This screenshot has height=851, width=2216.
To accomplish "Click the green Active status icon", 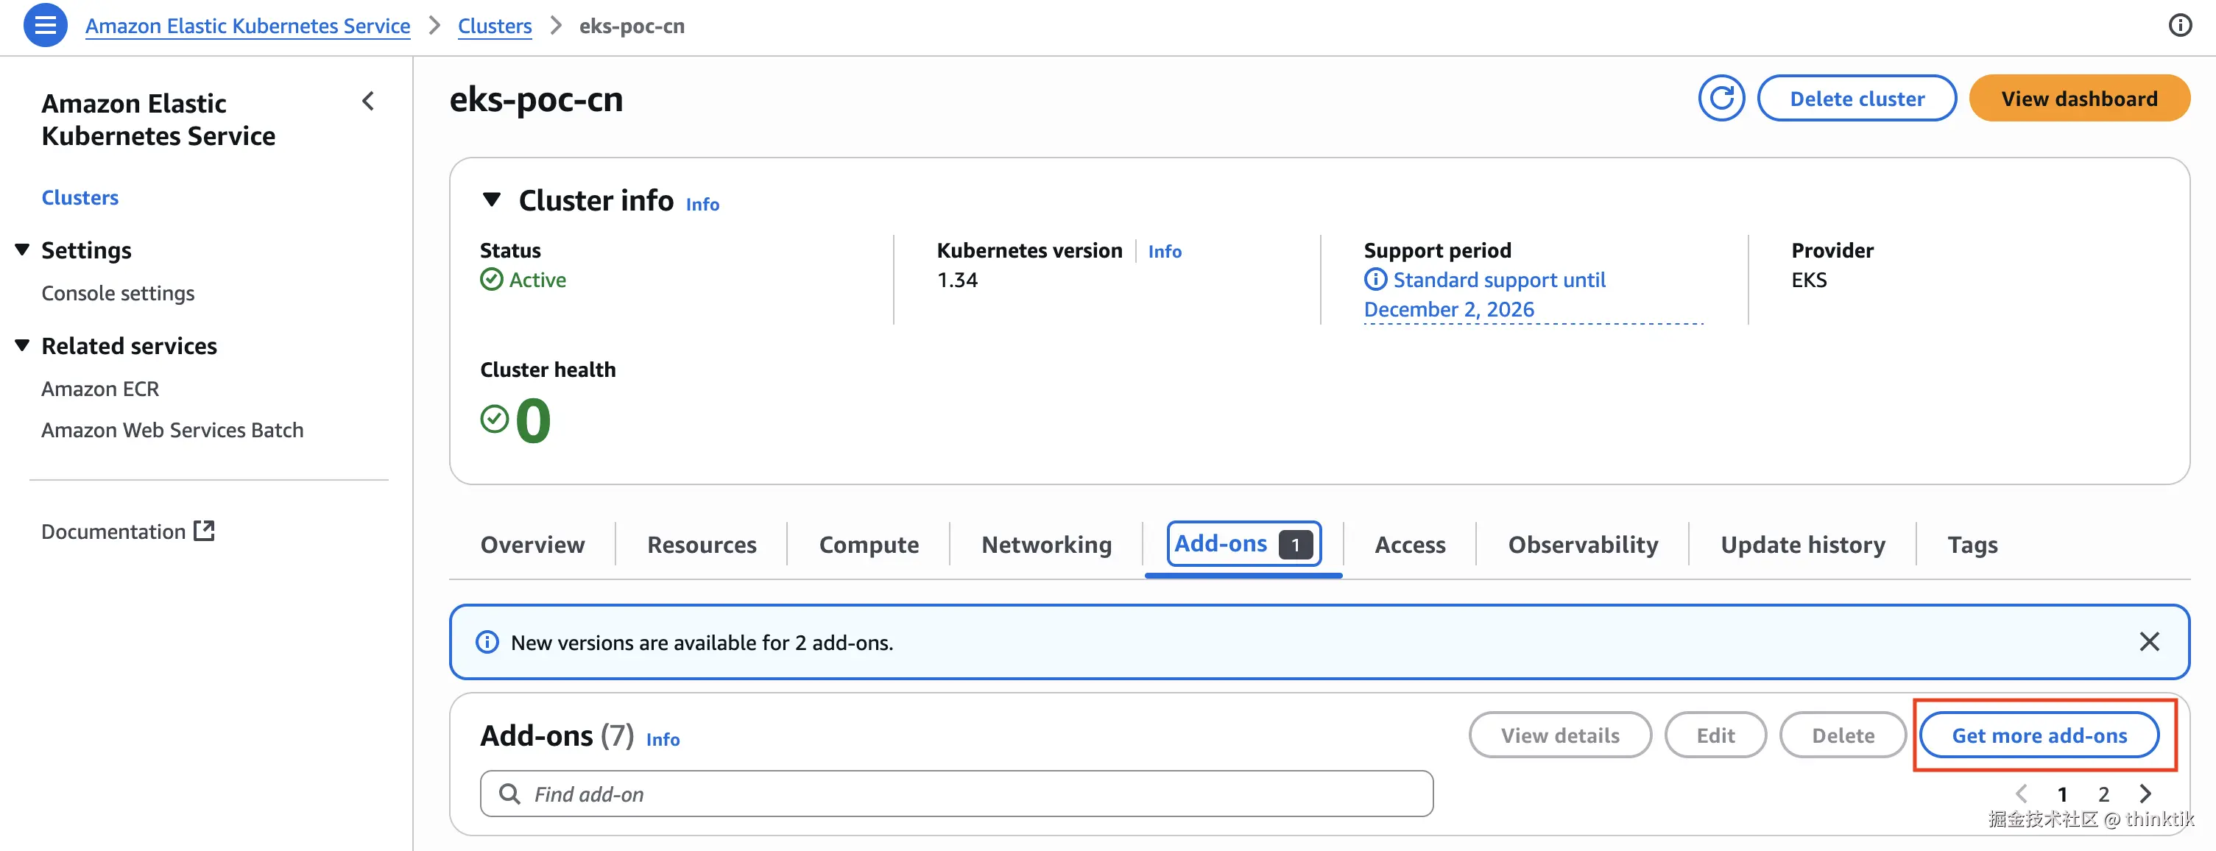I will (491, 280).
